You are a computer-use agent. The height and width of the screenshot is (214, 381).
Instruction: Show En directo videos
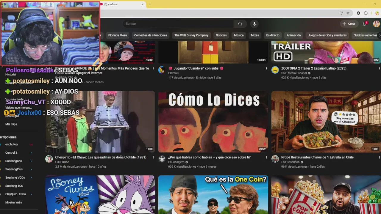point(273,35)
